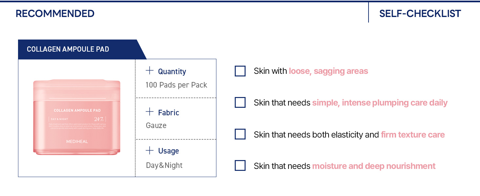Tick the simple intense plumping care checkbox
The height and width of the screenshot is (196, 480).
240,102
